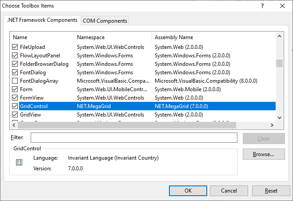
Task: Switch to the COM Components tab
Action: [105, 21]
